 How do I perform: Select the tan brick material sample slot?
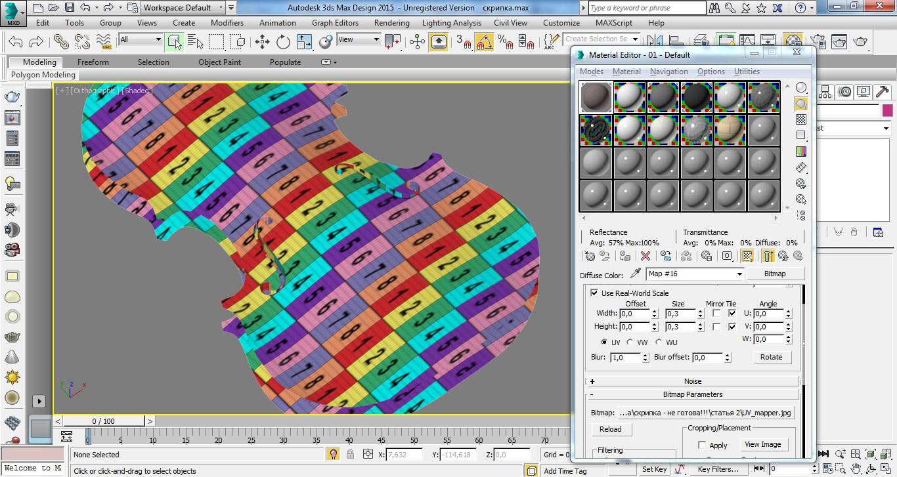tap(730, 129)
